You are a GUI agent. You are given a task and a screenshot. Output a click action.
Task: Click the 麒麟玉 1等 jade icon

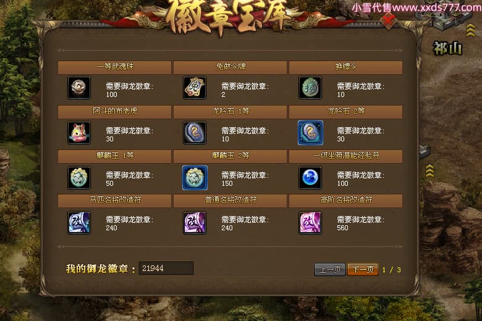79,178
